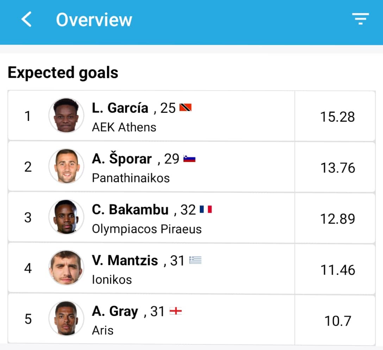The height and width of the screenshot is (350, 383).
Task: Open C. Bakambu player name link
Action: (130, 210)
